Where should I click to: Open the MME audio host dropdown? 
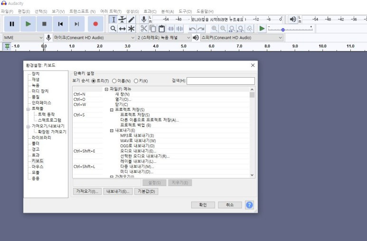pos(23,37)
